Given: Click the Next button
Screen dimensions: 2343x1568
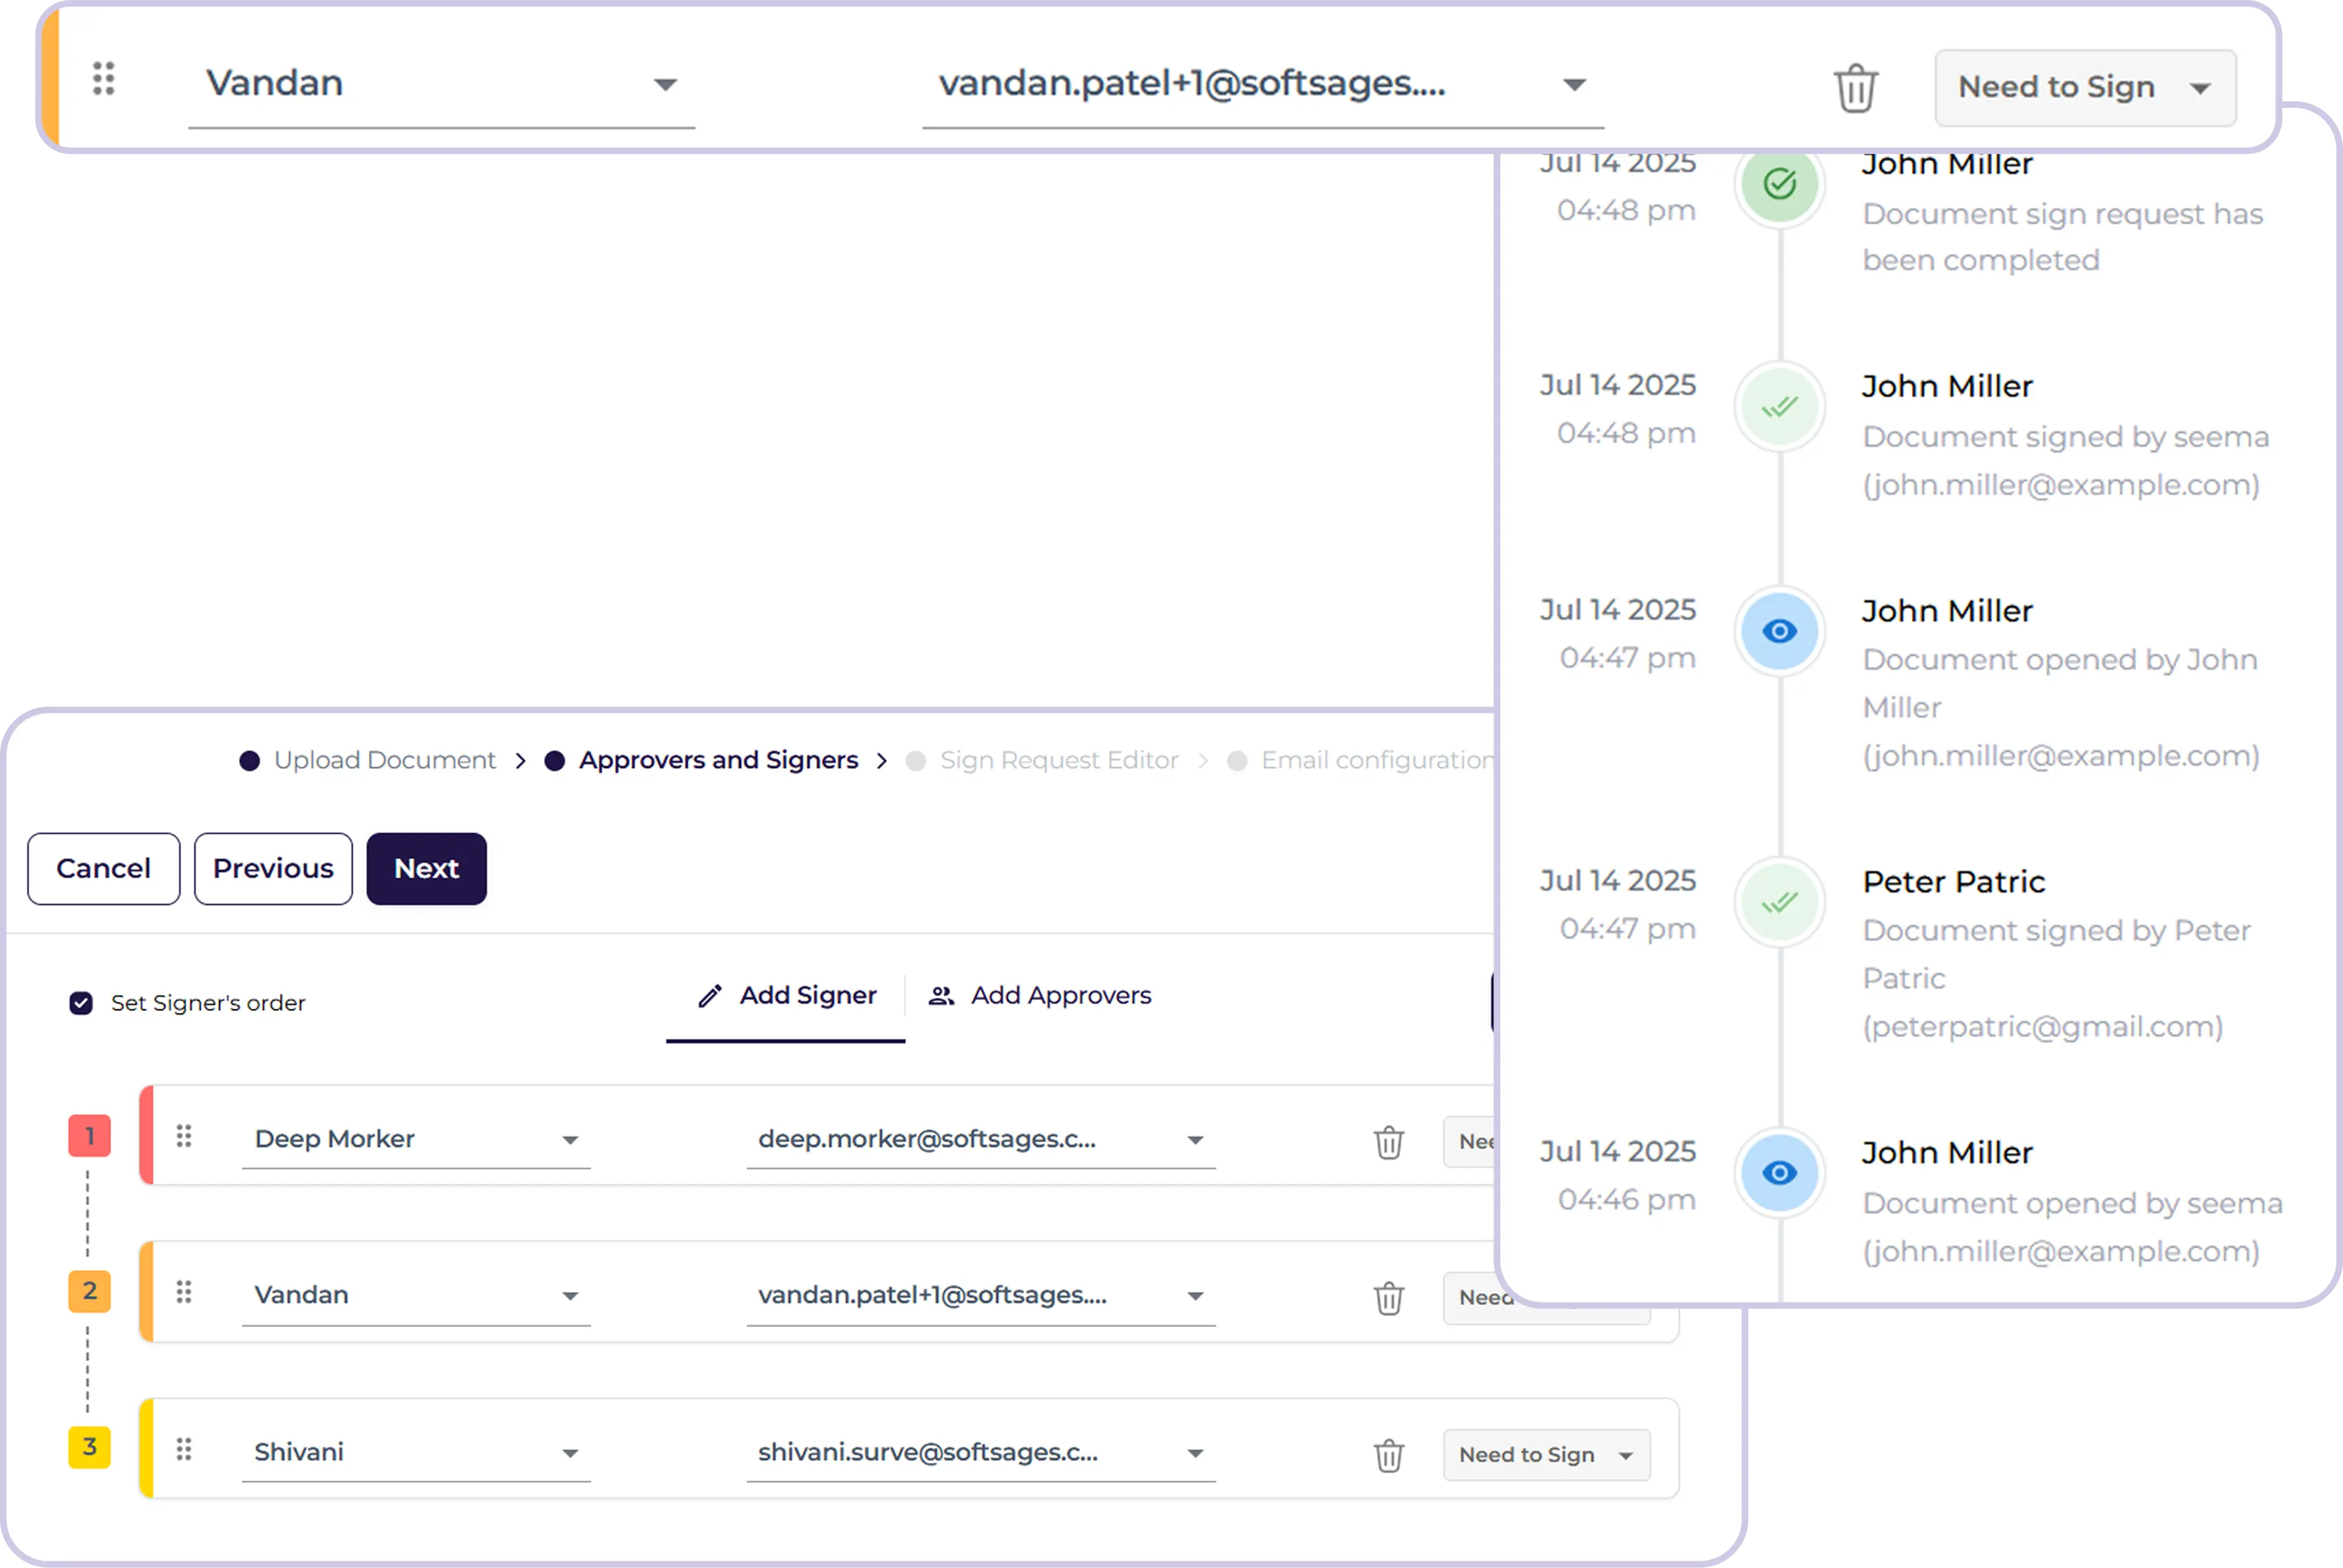Looking at the screenshot, I should (426, 868).
